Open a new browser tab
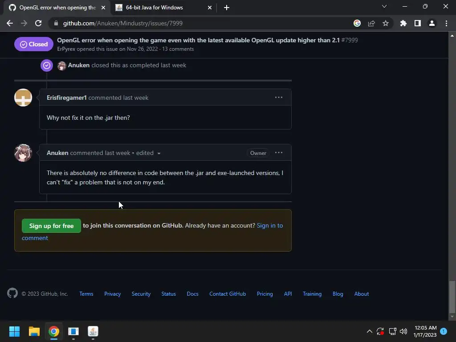The width and height of the screenshot is (456, 342). 227,8
